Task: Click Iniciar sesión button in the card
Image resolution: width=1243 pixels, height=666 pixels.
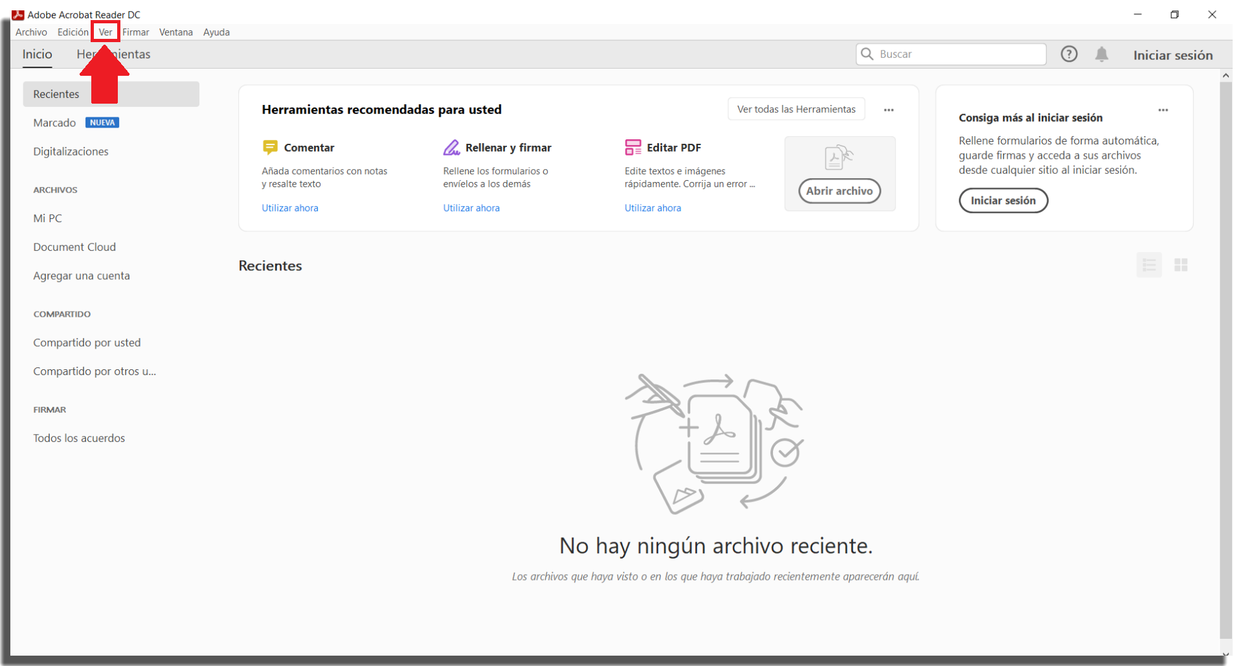Action: click(1003, 200)
